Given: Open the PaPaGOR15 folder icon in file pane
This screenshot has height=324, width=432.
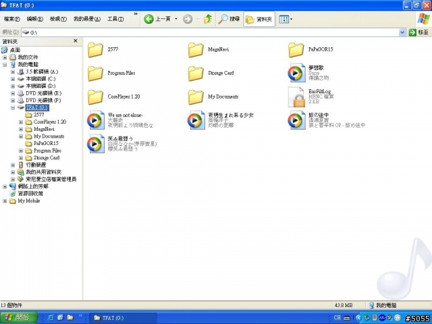Looking at the screenshot, I should tap(296, 50).
